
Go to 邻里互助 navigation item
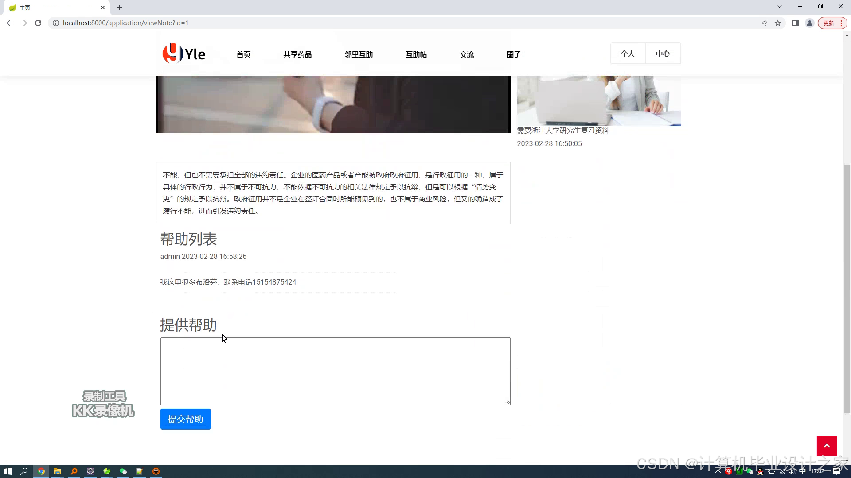tap(359, 54)
